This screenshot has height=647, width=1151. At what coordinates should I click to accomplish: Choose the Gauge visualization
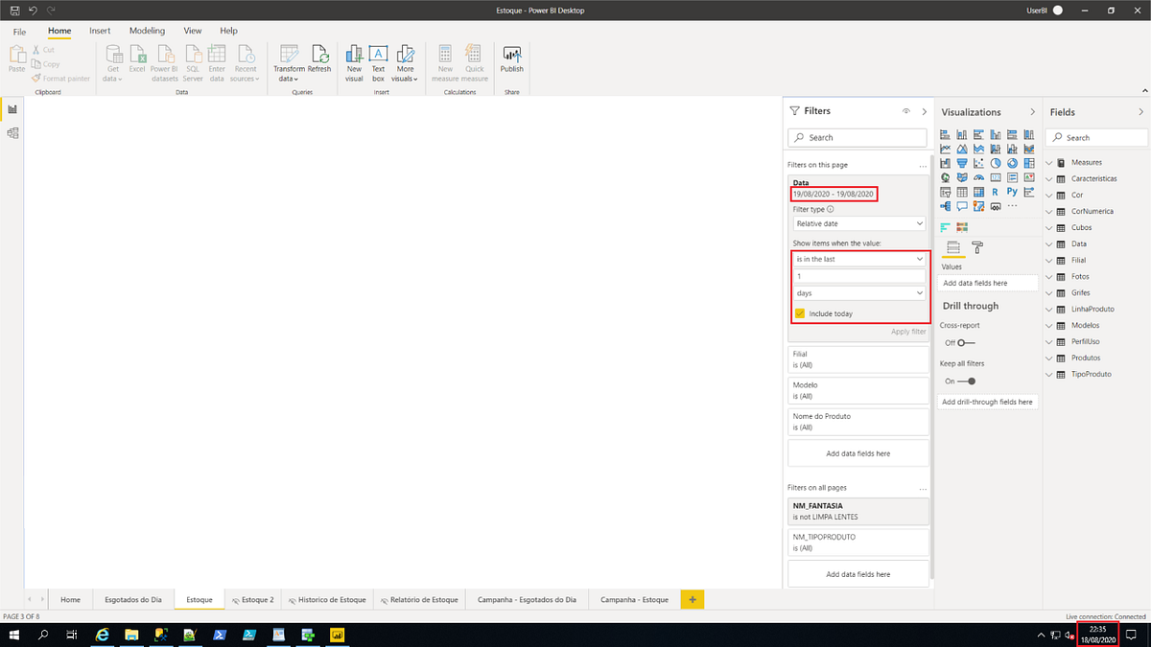[x=978, y=177]
